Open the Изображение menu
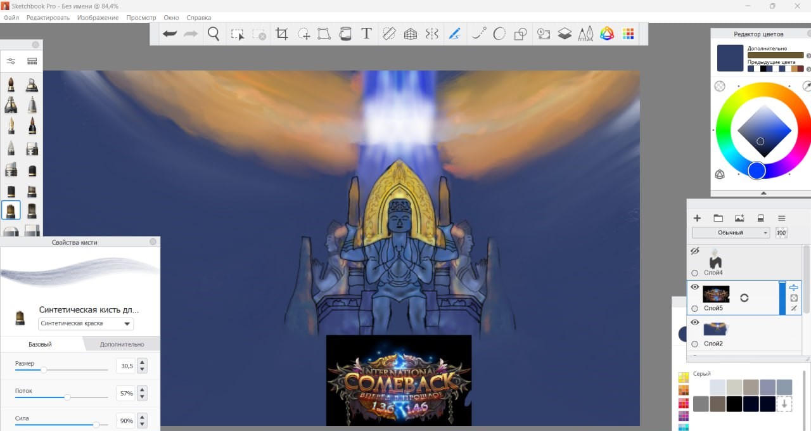 tap(98, 18)
